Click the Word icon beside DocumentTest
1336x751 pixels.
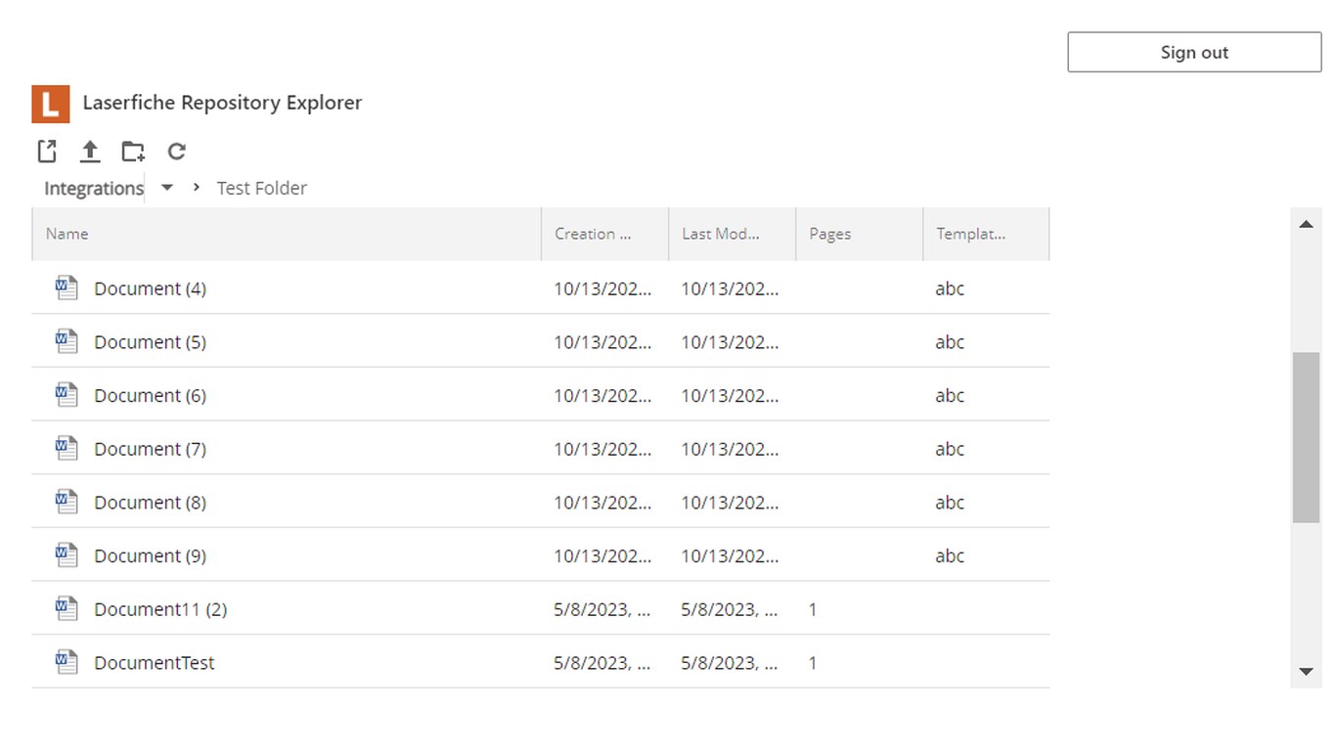click(67, 662)
